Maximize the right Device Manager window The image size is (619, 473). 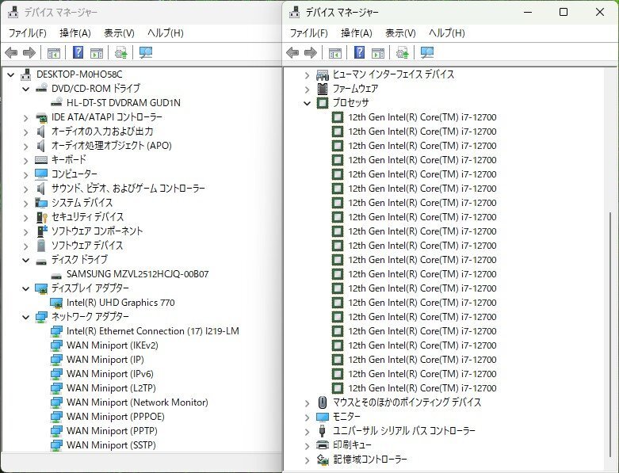coord(564,12)
